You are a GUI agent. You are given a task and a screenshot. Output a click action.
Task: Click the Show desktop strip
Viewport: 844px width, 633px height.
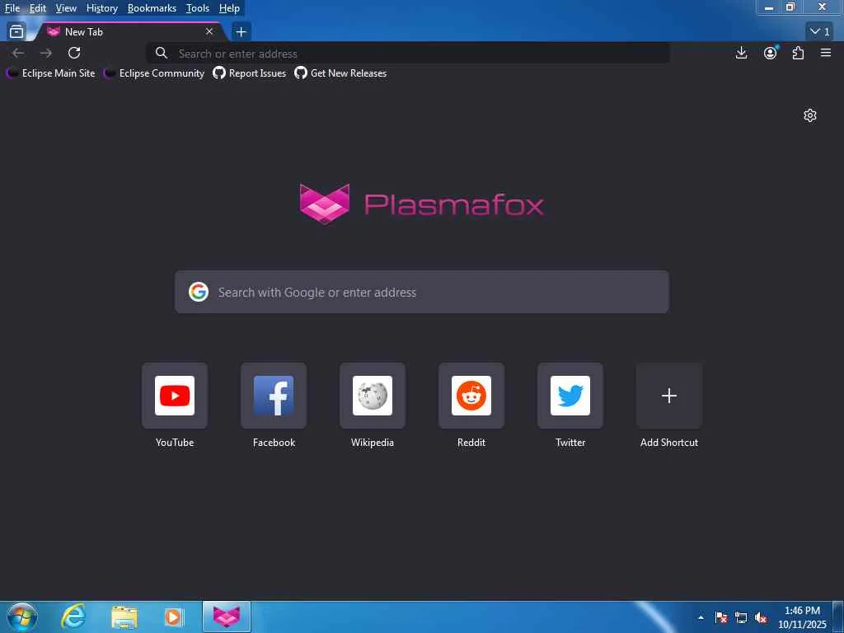pyautogui.click(x=838, y=617)
